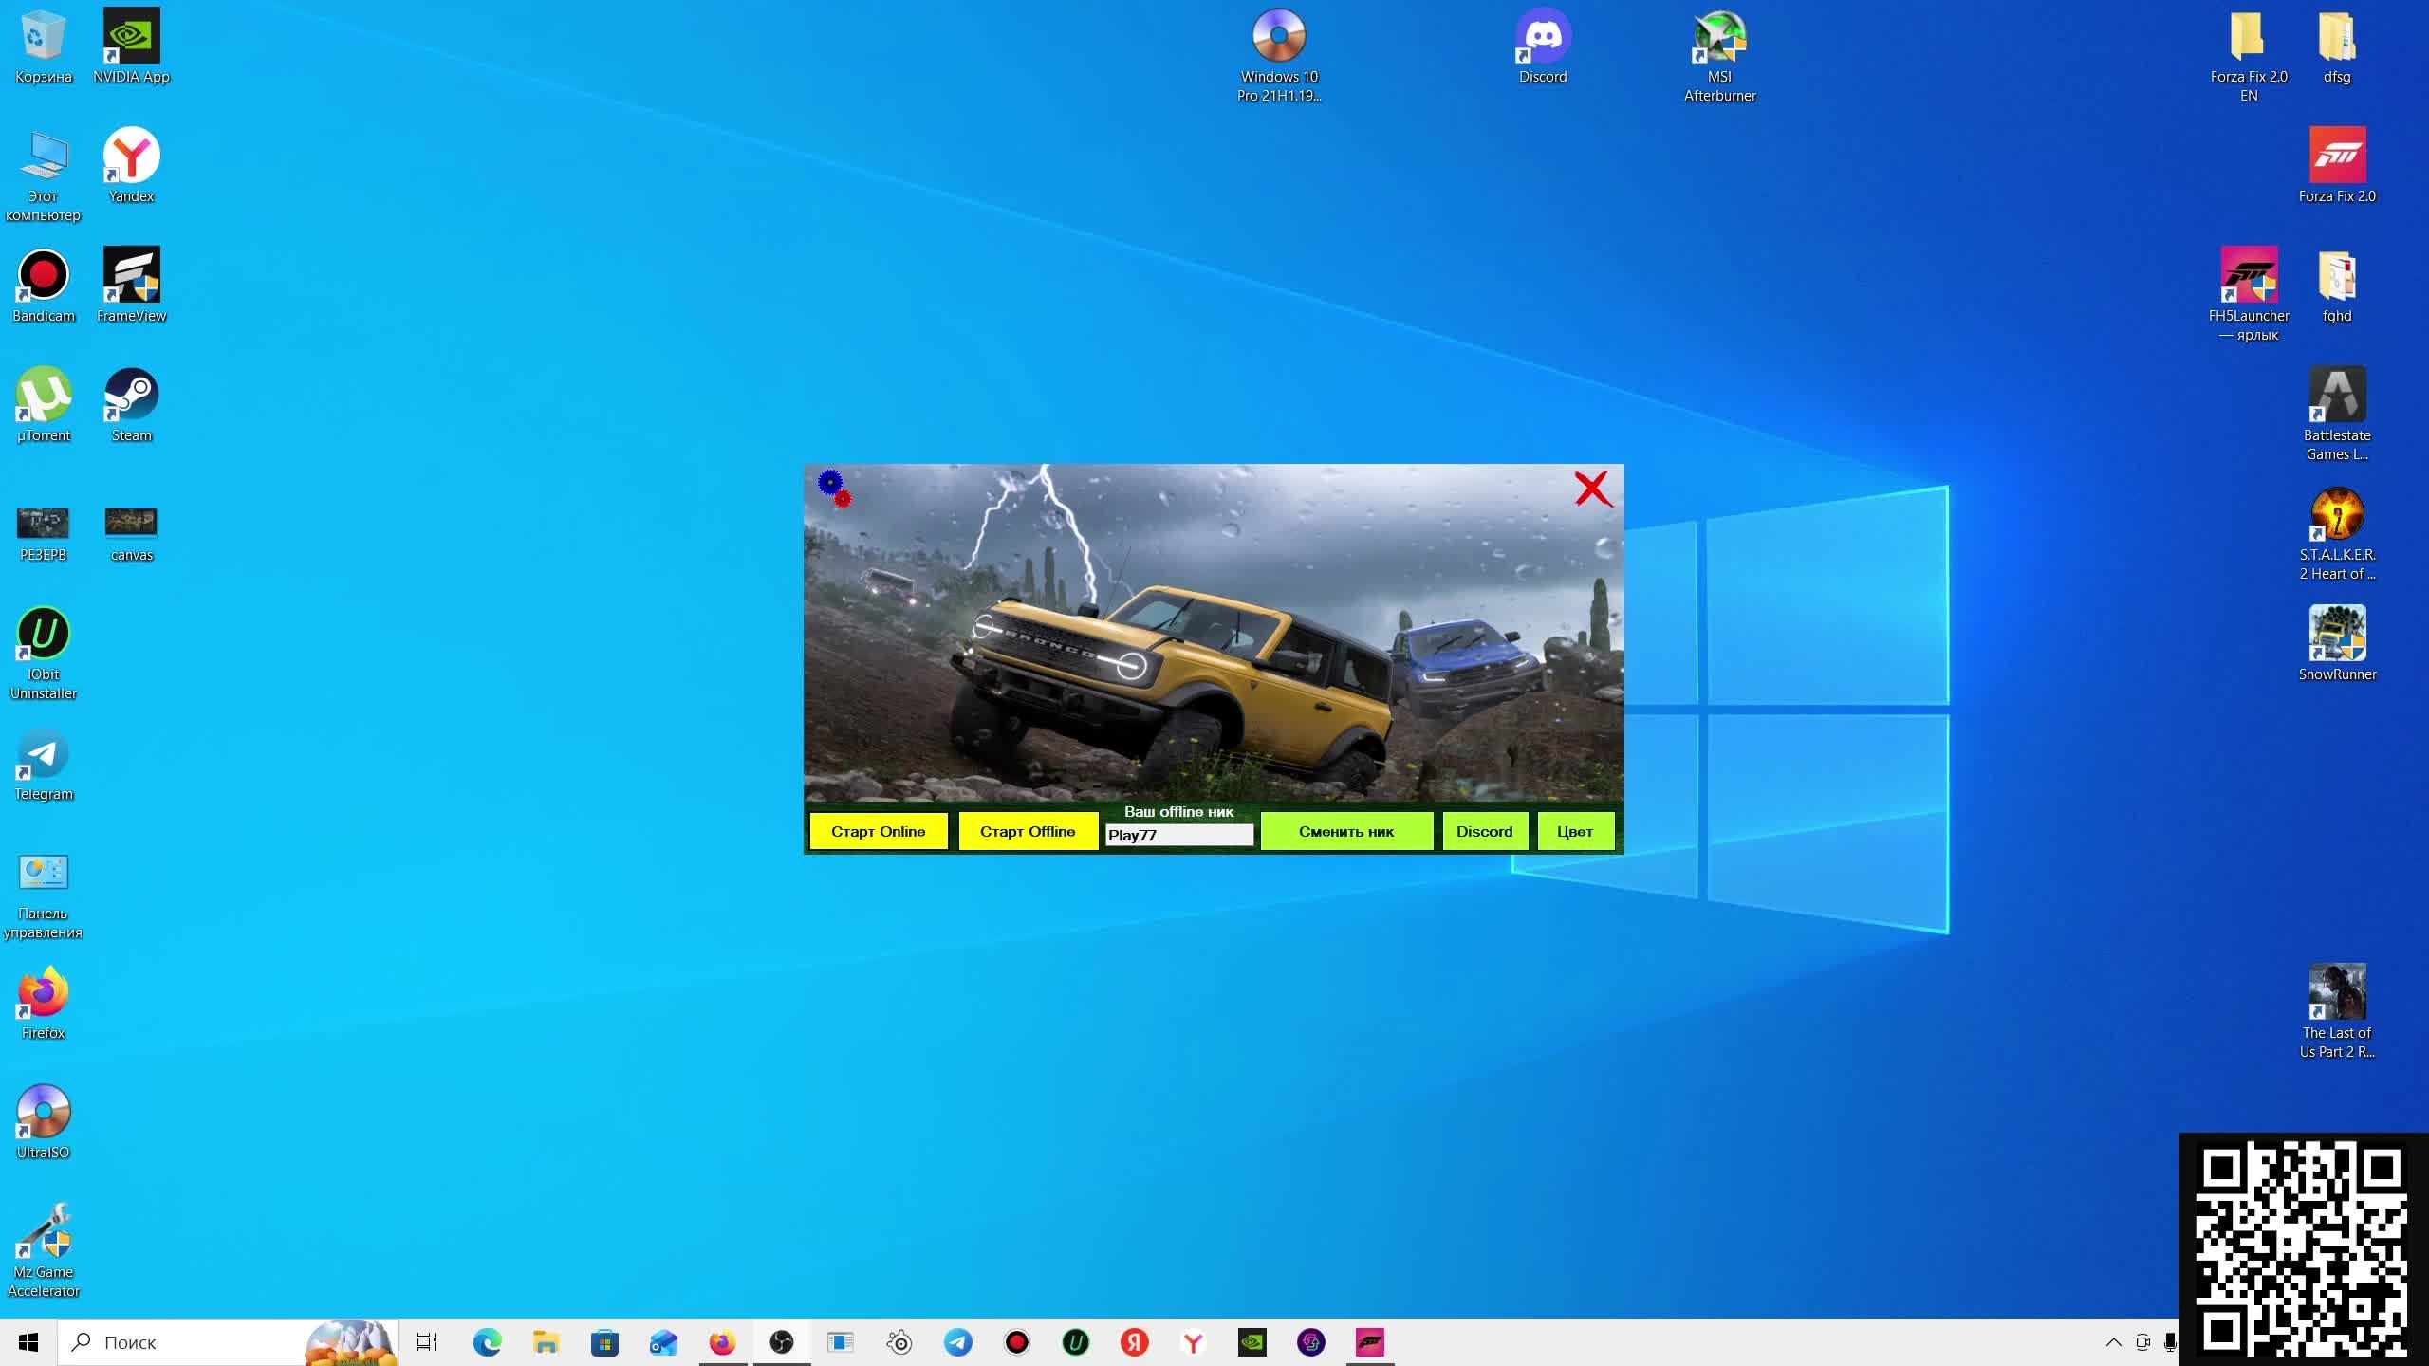Click the Старт Online button
The height and width of the screenshot is (1366, 2429).
tap(878, 831)
